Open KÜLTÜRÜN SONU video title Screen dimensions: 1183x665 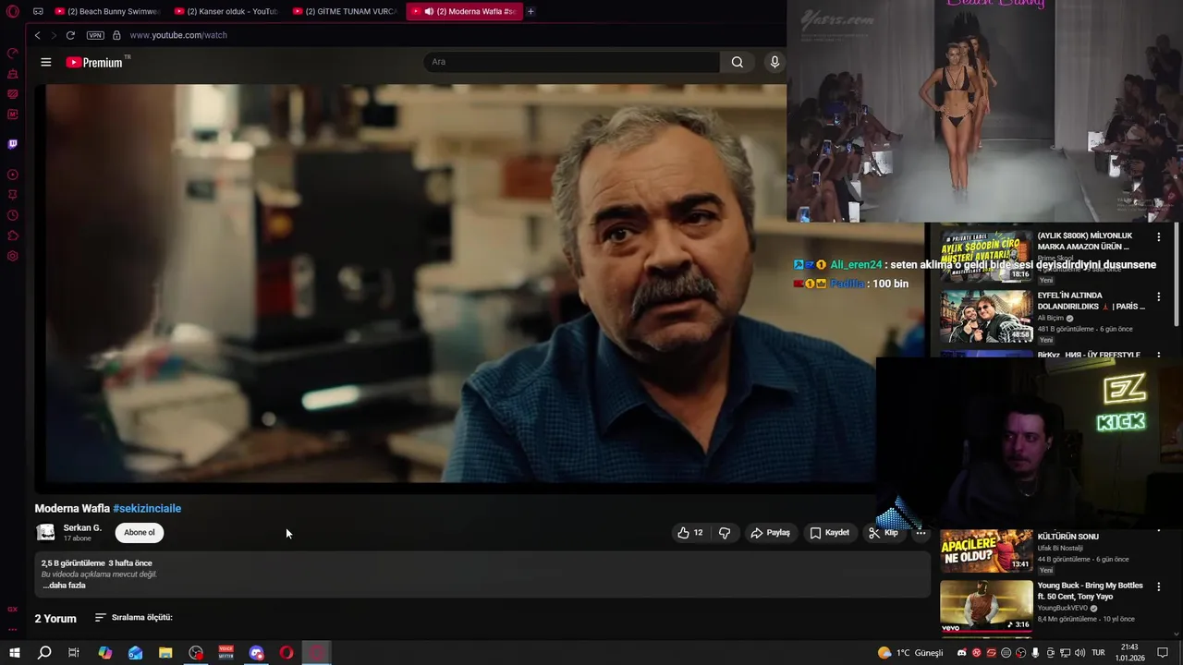1067,537
